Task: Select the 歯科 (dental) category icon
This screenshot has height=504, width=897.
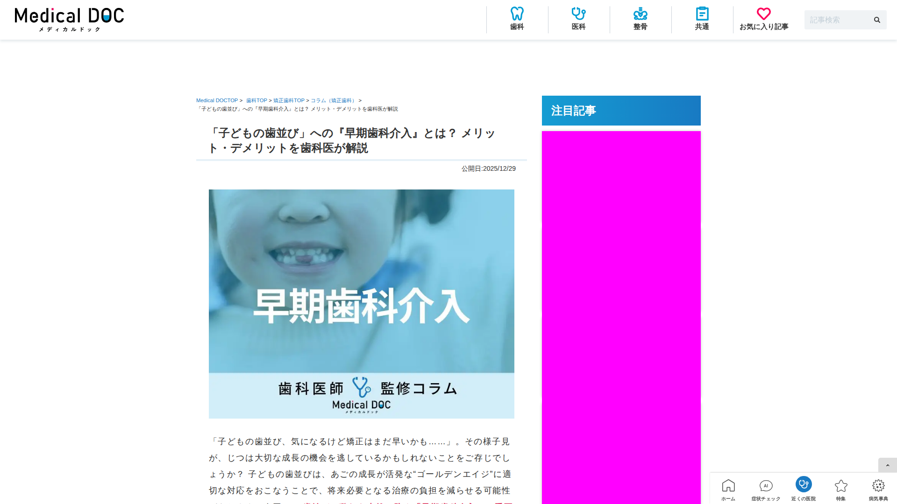Action: pyautogui.click(x=517, y=19)
